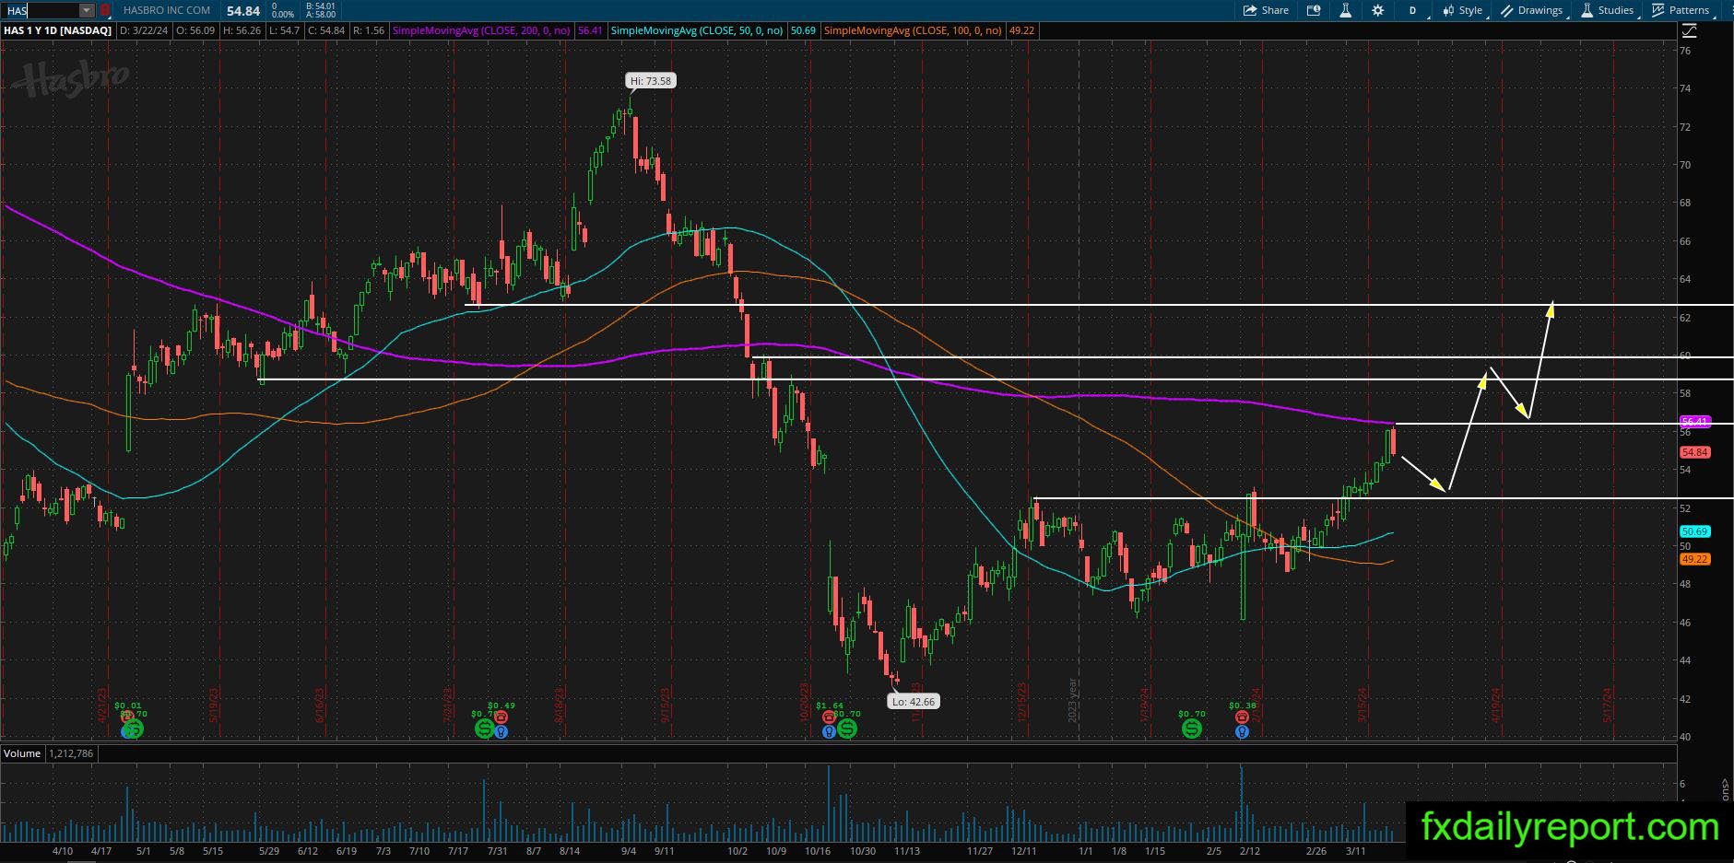
Task: Open the symbol selector dropdown arrow
Action: pyautogui.click(x=86, y=10)
